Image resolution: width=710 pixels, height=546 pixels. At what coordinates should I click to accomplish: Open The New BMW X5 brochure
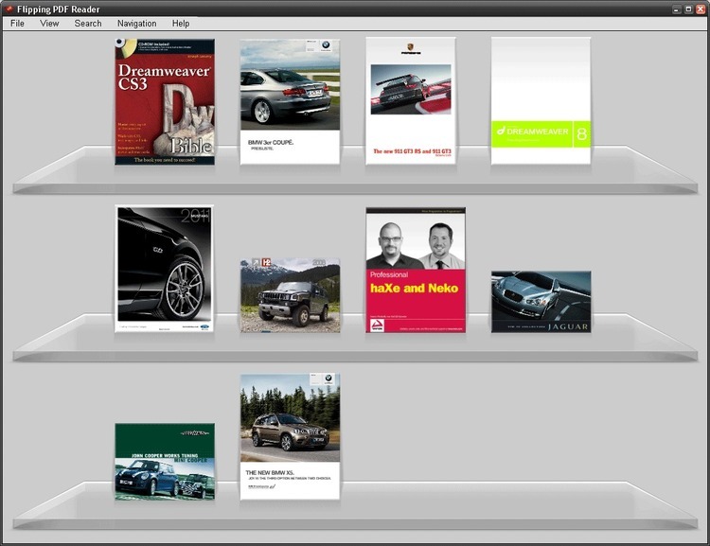[x=290, y=437]
